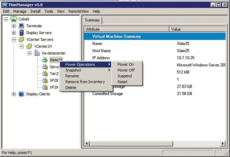This screenshot has height=157, width=230.
Task: Choose Power Off from submenu
Action: [x=127, y=70]
